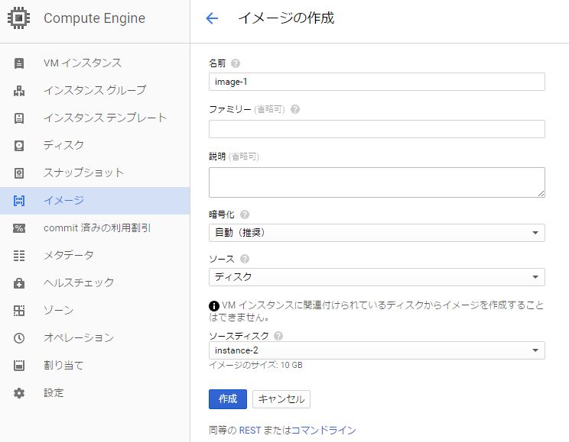Click the black info icon before the disk warning
This screenshot has width=569, height=442.
click(214, 306)
